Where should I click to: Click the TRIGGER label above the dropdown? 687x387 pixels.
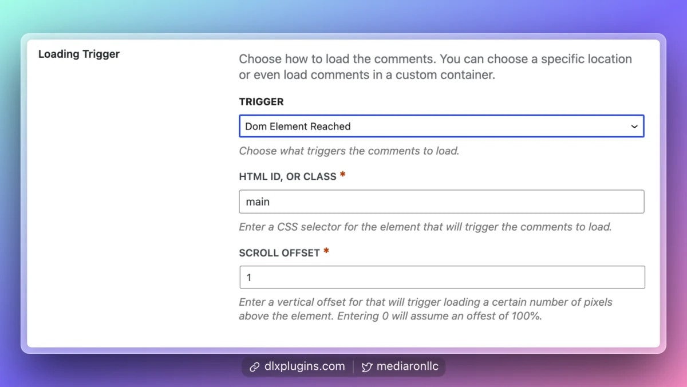pyautogui.click(x=261, y=101)
